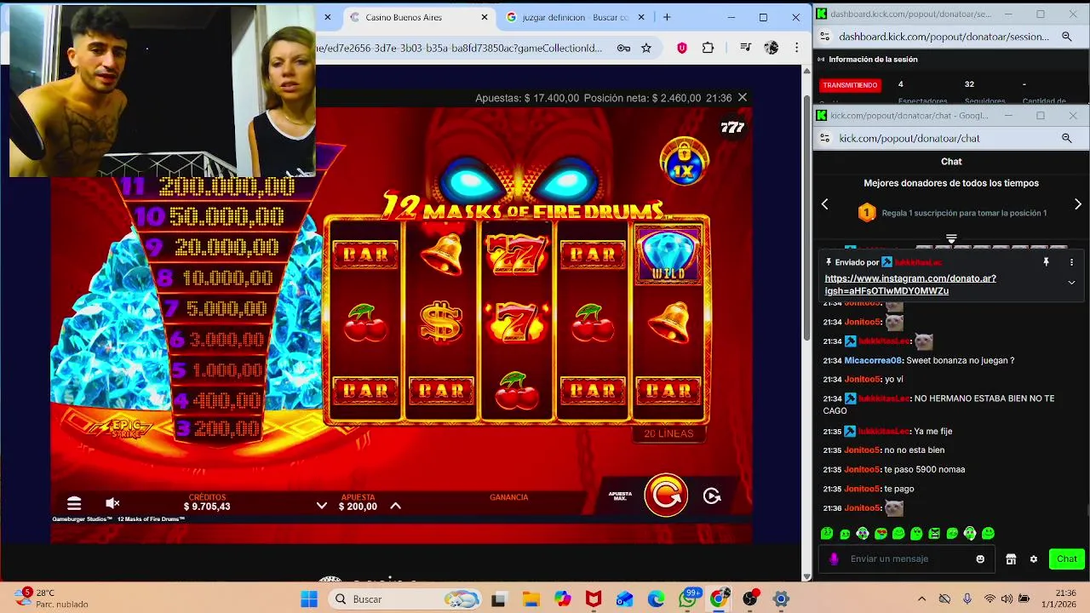Open the chat shop store icon

click(x=1011, y=559)
